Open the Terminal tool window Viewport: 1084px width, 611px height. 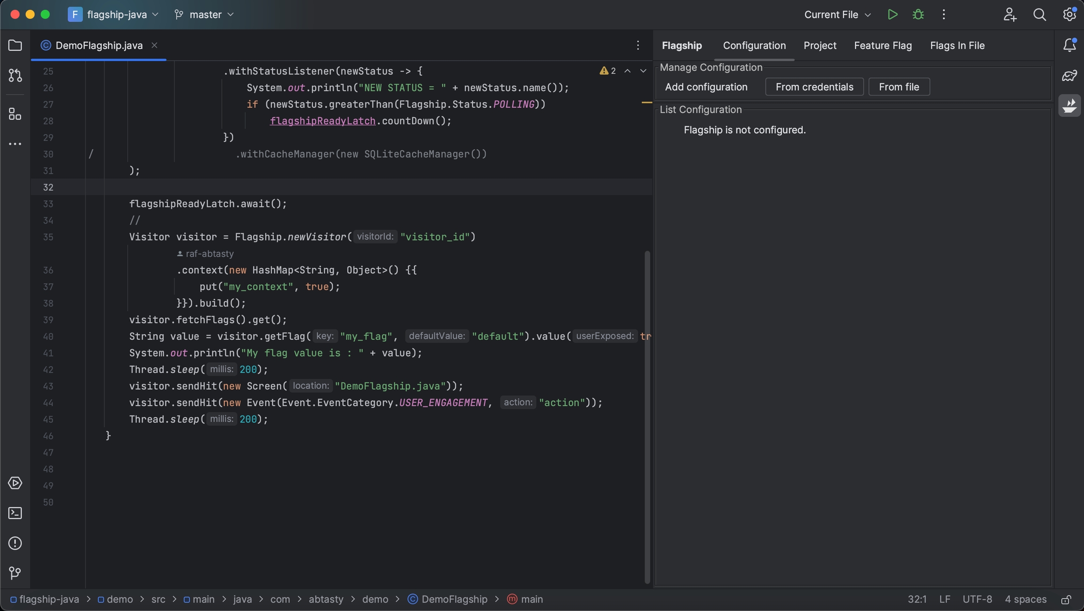[x=15, y=513]
